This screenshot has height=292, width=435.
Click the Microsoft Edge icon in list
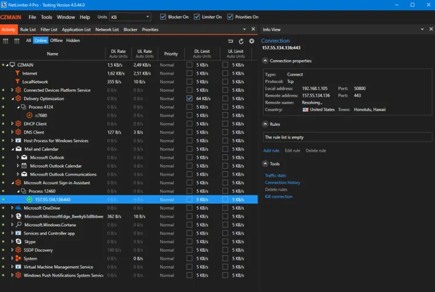tap(19, 216)
